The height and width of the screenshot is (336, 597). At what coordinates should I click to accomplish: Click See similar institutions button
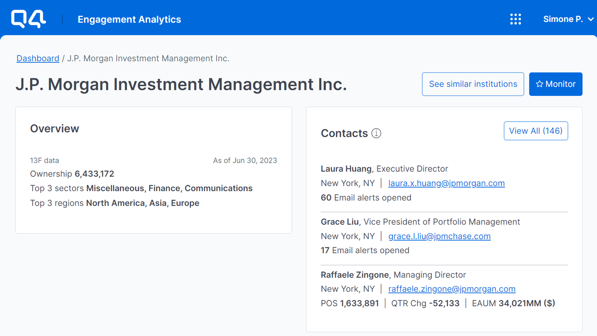[x=473, y=84]
